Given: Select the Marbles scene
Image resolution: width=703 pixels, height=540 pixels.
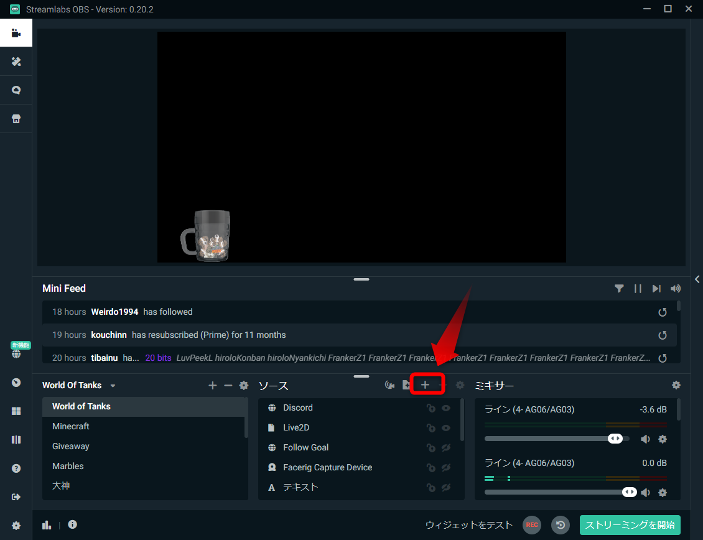Looking at the screenshot, I should pos(144,466).
